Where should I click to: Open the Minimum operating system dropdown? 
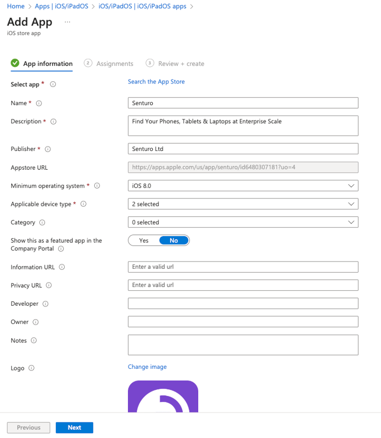pos(243,186)
